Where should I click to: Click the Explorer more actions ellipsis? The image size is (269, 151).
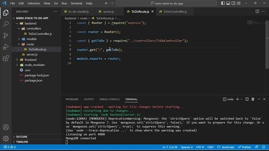[55, 11]
